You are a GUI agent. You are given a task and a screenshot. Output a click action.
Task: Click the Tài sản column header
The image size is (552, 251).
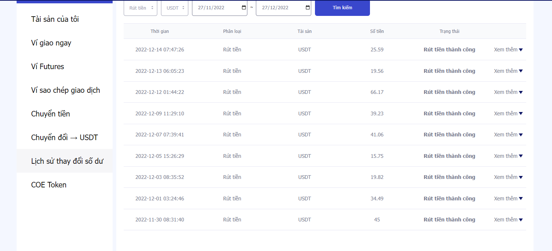(305, 31)
